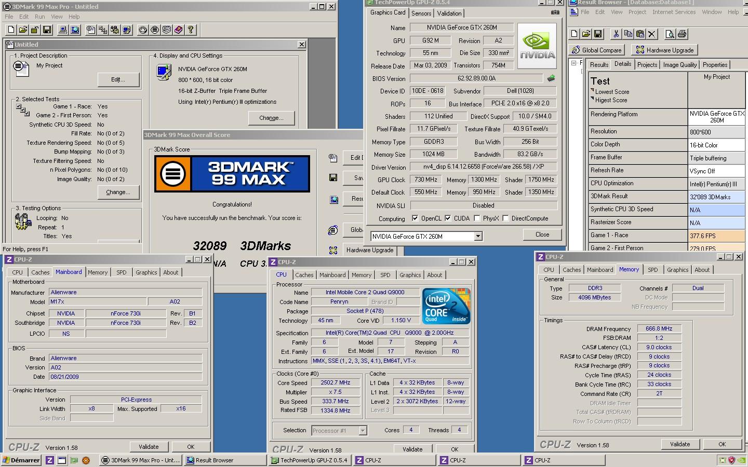The width and height of the screenshot is (748, 467).
Task: Open File menu in 3DMark 99 Max
Action: click(x=9, y=17)
